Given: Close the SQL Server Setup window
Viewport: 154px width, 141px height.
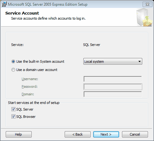Looking at the screenshot, I should pos(147,4).
